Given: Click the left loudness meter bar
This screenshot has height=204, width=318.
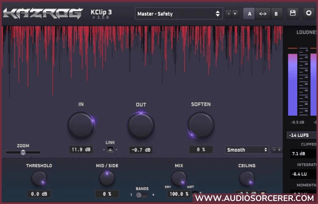Looking at the screenshot, I should tap(293, 84).
